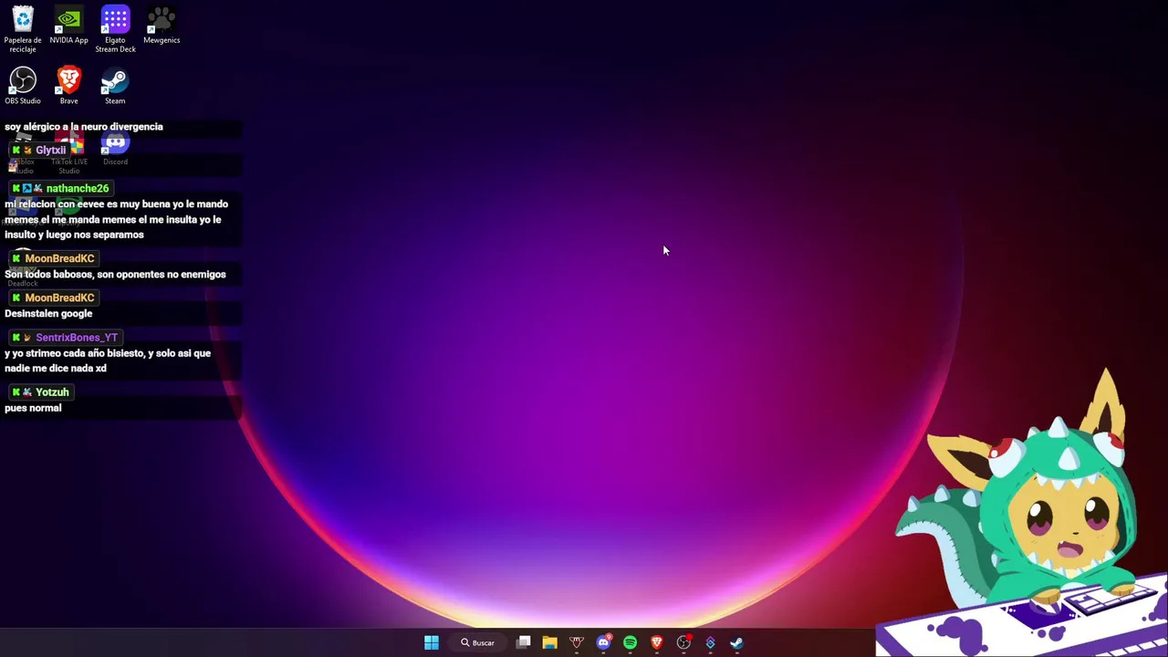Click MoonBreadKC above 'Son todos babosos'
Image resolution: width=1168 pixels, height=657 pixels.
tap(59, 258)
